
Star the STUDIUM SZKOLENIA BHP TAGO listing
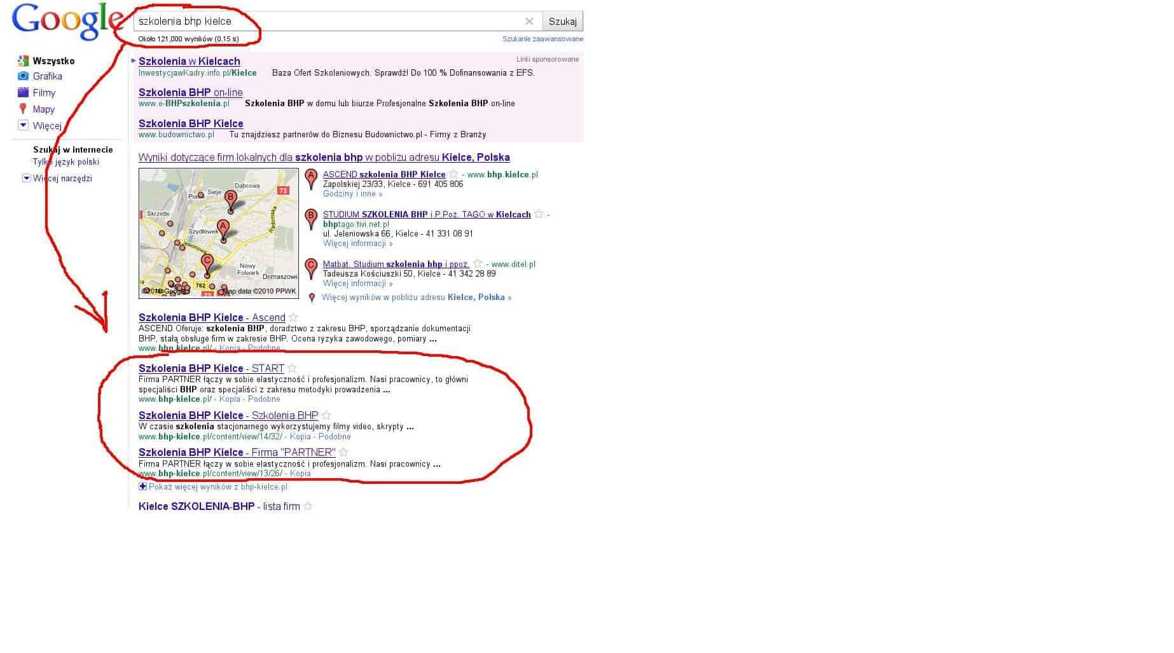[x=539, y=214]
